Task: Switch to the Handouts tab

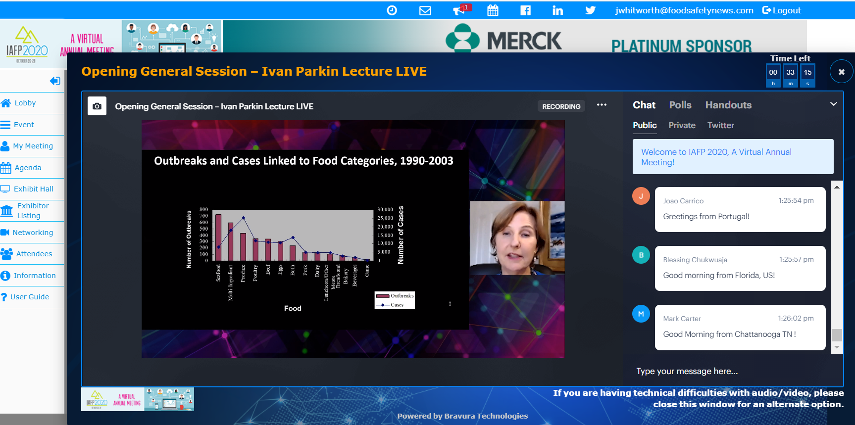Action: coord(728,105)
